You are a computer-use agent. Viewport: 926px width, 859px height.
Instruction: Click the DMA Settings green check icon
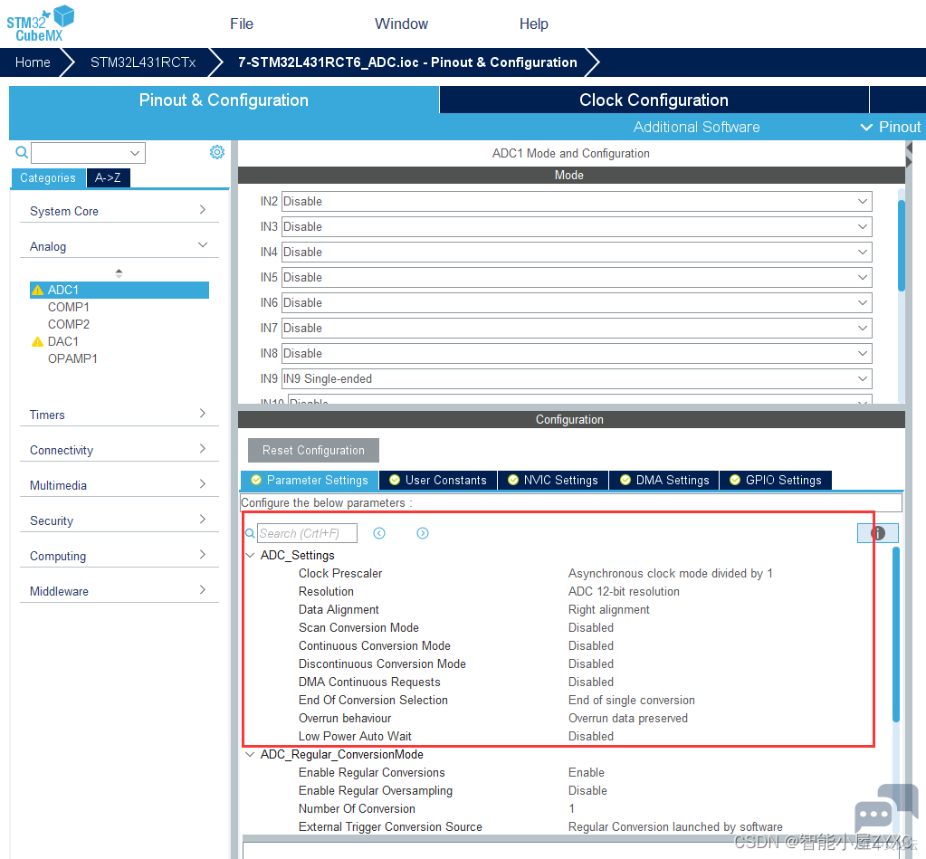[625, 480]
